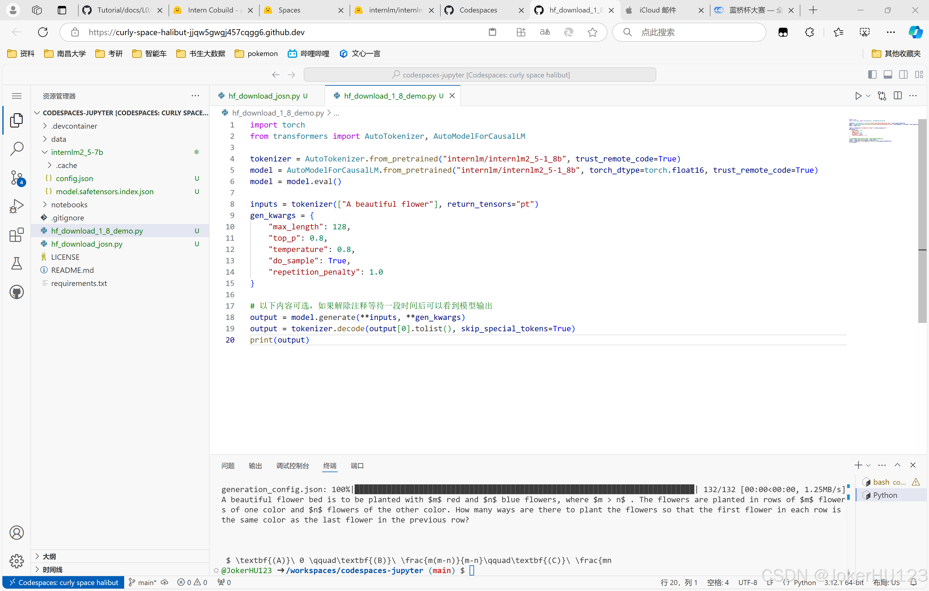Toggle secondary sidebar visibility
Image resolution: width=929 pixels, height=591 pixels.
[x=903, y=74]
